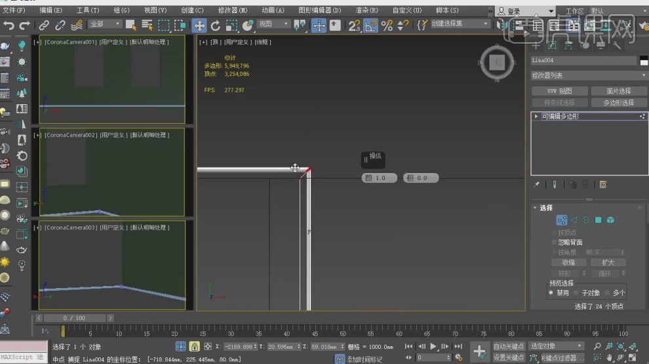The image size is (649, 364).
Task: Toggle the Angle Snap tool
Action: point(371,26)
